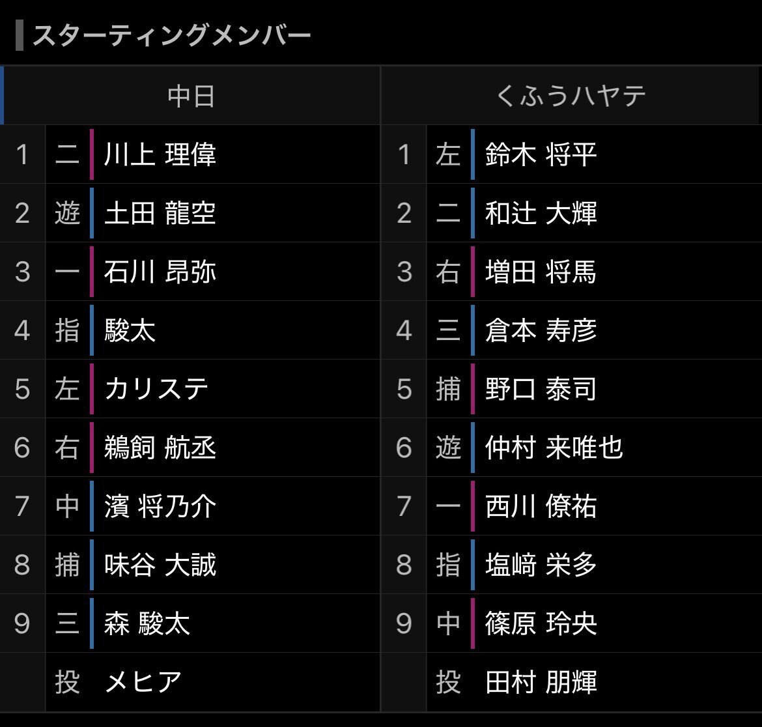The image size is (762, 727).
Task: Select catcher 野口 泰司
Action: coord(541,389)
